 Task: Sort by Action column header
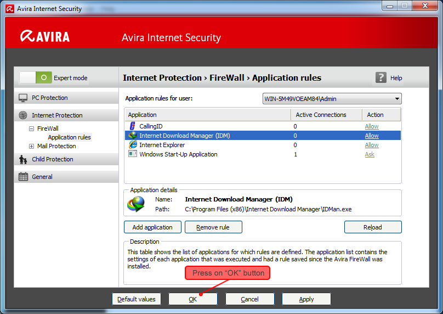[x=381, y=115]
